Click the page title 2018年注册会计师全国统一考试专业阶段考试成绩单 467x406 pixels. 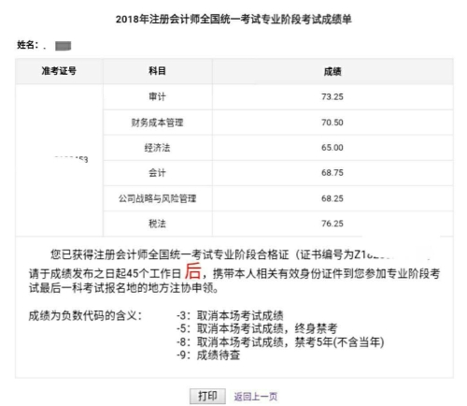233,20
